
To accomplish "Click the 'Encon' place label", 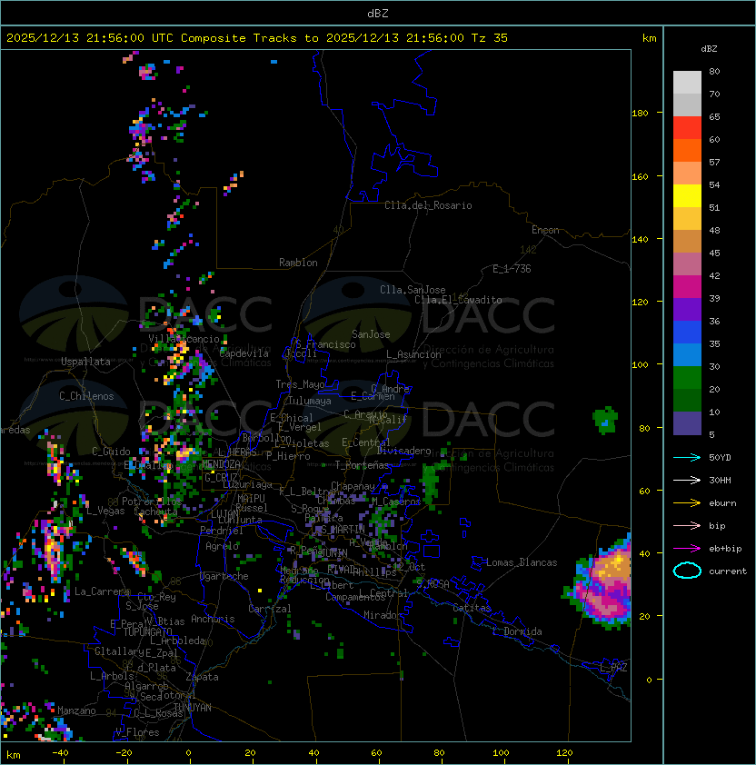I will (x=545, y=230).
